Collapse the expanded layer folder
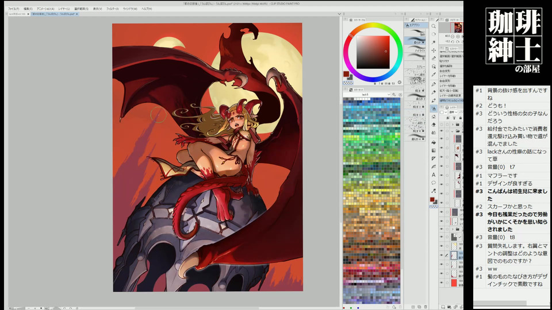 coord(453,131)
